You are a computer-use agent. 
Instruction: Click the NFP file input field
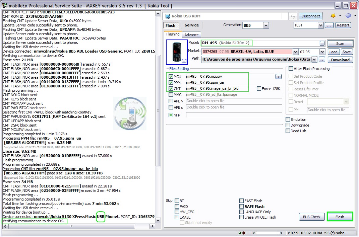(234, 115)
